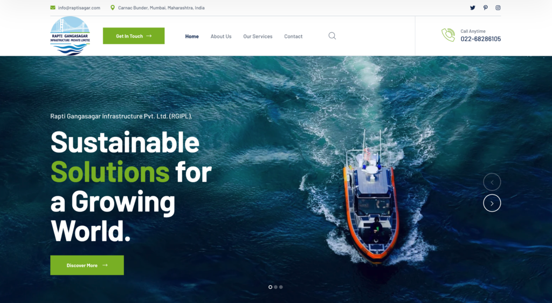
Task: Open the Our Services menu
Action: (x=258, y=36)
